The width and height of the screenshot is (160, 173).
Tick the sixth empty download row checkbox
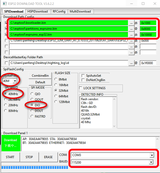6,52
